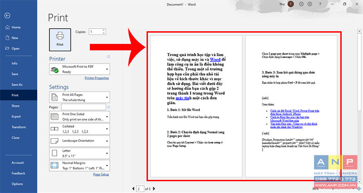
Task: Open the Page Setup link
Action: point(101,174)
